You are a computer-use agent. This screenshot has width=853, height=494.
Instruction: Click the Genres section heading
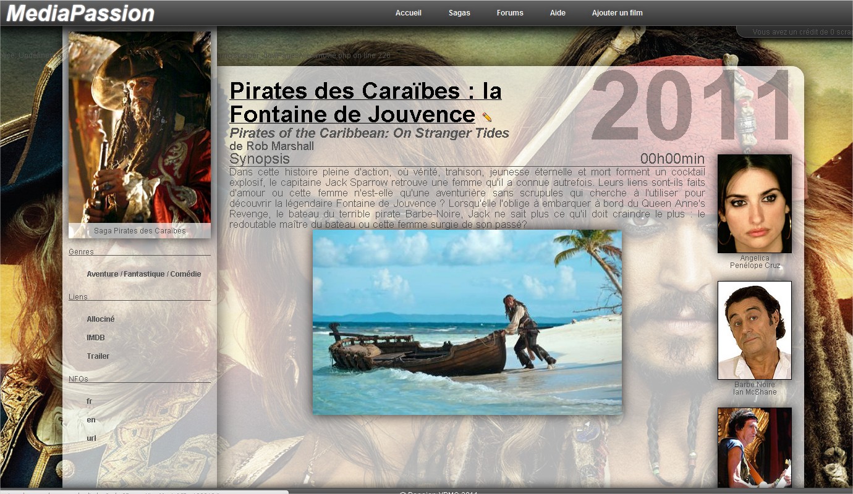[x=81, y=252]
